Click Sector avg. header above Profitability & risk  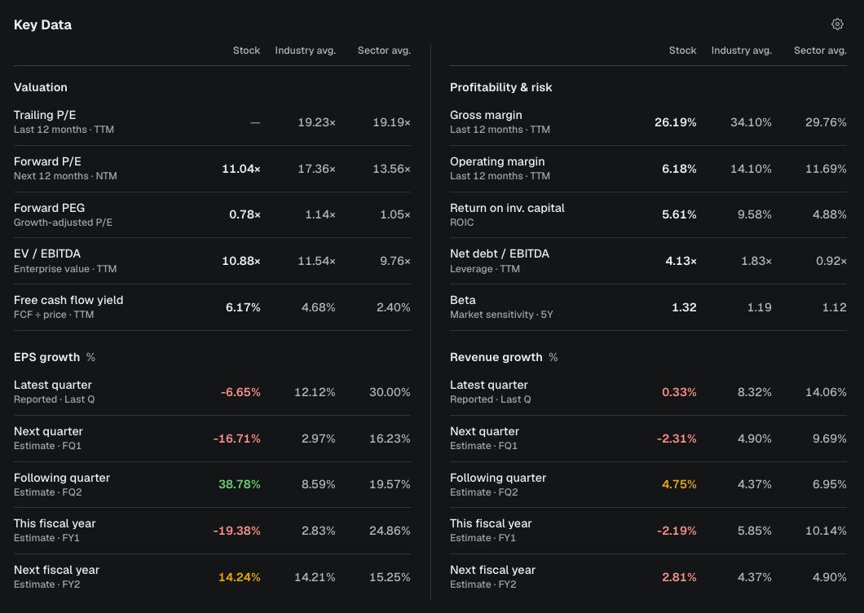[820, 51]
